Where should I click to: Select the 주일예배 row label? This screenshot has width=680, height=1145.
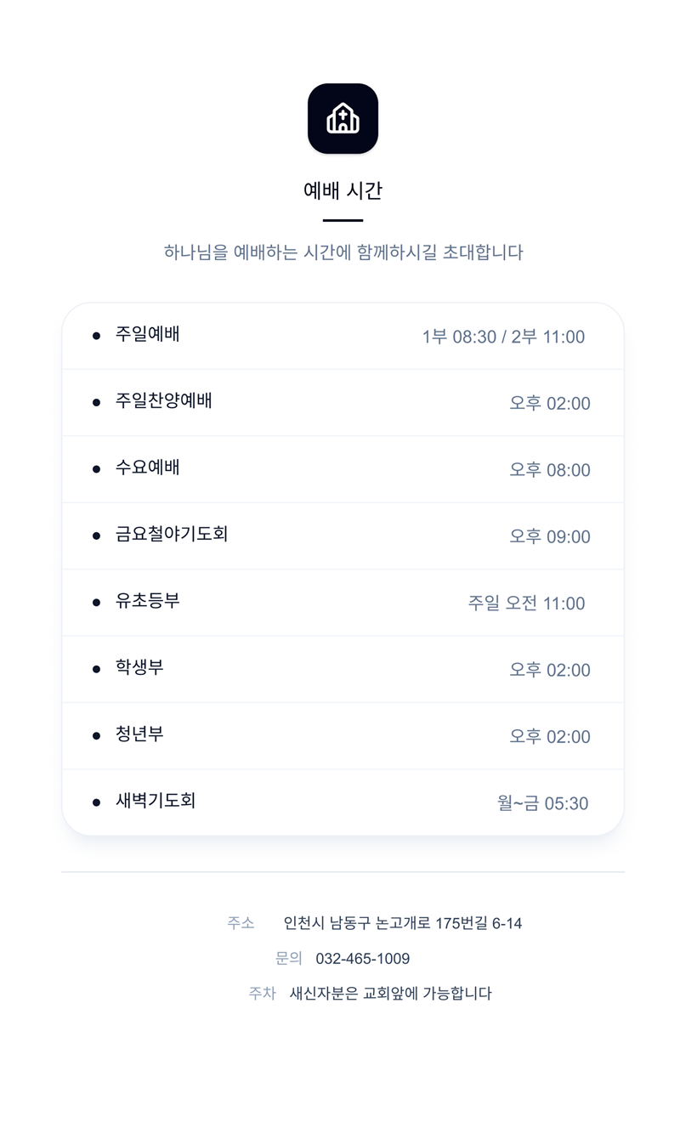pos(148,334)
